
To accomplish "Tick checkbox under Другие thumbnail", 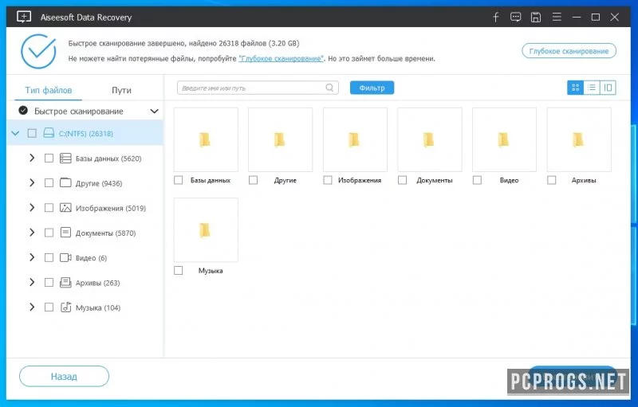I will (x=253, y=180).
